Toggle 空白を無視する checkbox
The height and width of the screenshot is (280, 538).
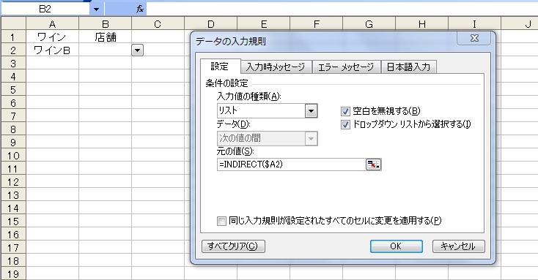click(x=345, y=111)
